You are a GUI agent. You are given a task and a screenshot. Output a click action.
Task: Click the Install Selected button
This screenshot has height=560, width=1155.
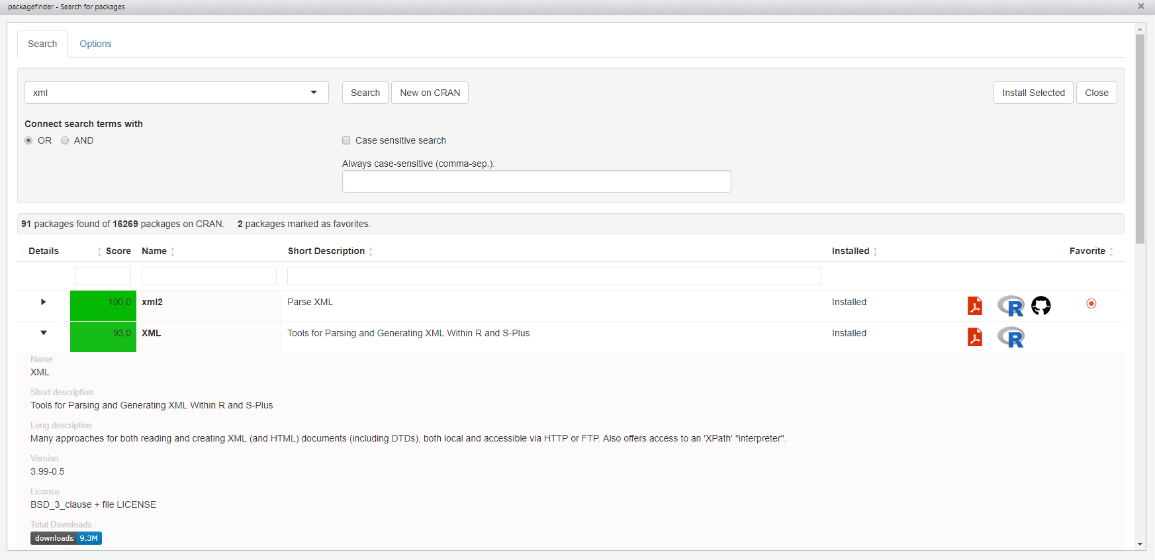pyautogui.click(x=1033, y=93)
